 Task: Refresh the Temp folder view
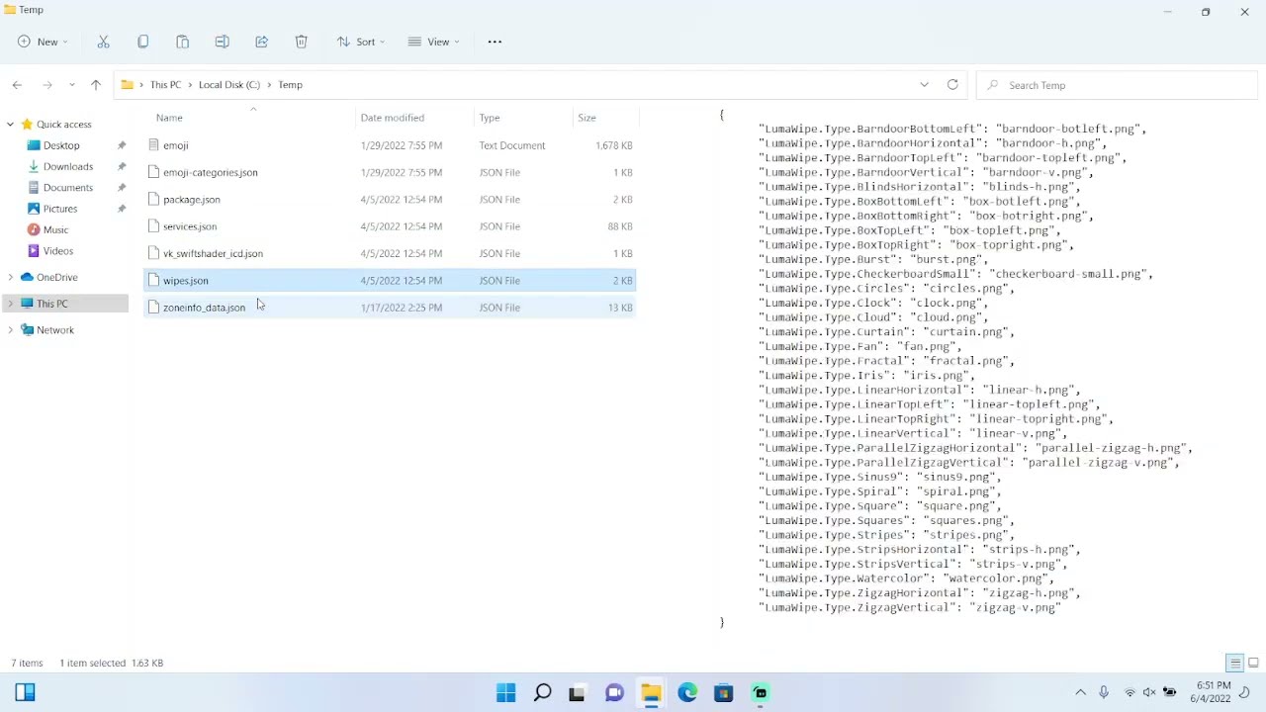click(952, 85)
